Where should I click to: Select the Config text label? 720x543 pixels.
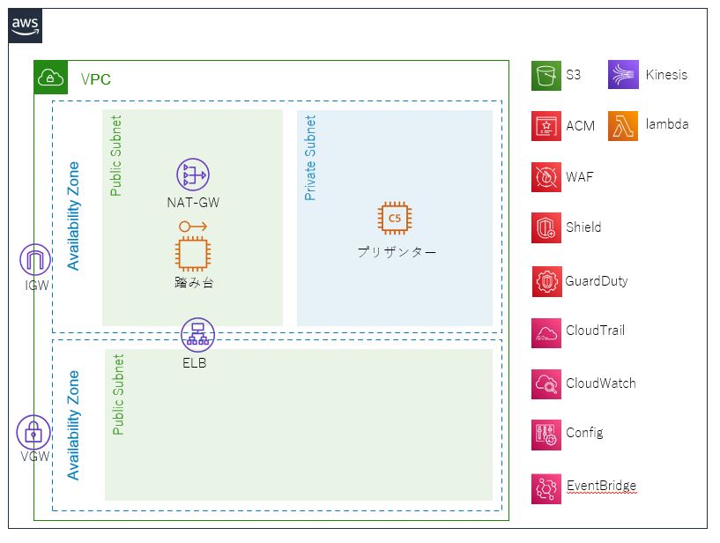584,433
